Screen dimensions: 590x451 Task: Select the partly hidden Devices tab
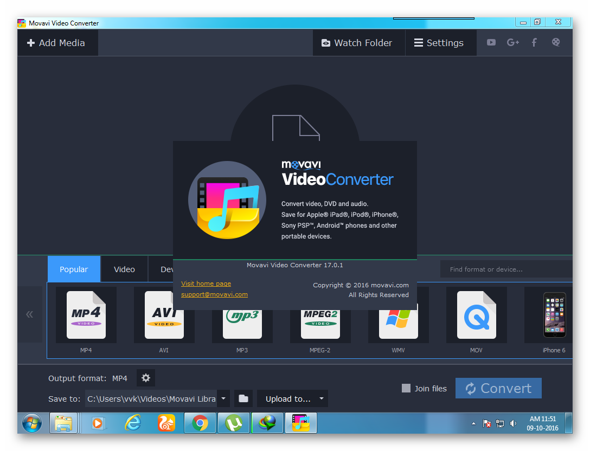tap(161, 269)
